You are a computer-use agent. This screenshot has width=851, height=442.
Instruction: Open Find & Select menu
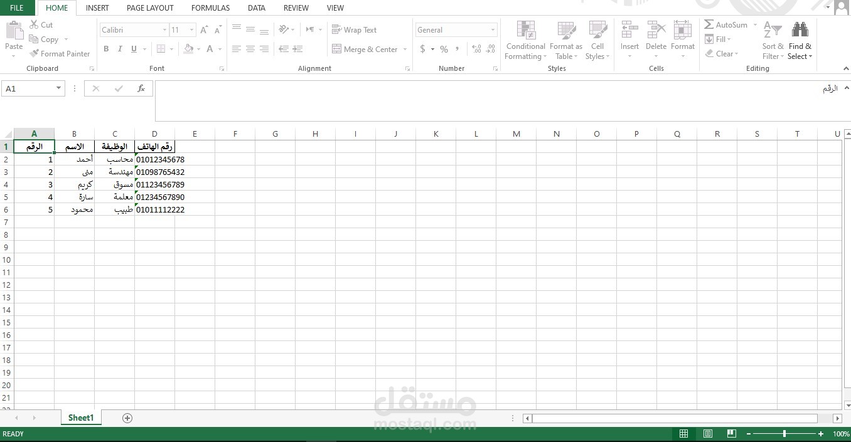pyautogui.click(x=800, y=41)
